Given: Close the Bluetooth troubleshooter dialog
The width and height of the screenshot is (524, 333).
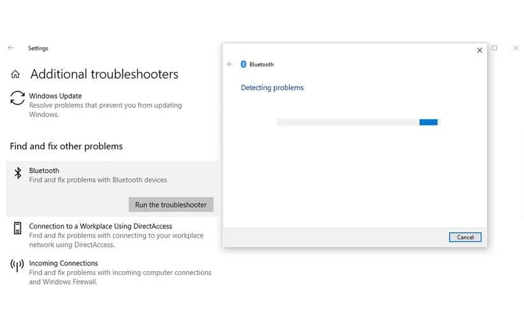Looking at the screenshot, I should (x=479, y=50).
